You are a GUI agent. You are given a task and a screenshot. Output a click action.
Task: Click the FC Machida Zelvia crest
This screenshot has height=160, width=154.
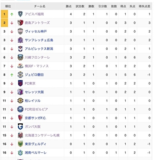(x=20, y=109)
